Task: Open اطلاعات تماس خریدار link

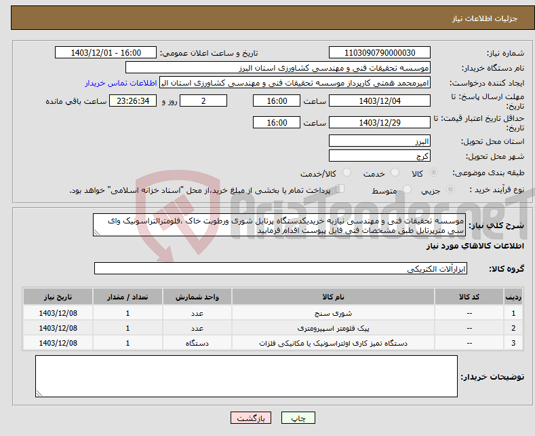Action: 121,83
